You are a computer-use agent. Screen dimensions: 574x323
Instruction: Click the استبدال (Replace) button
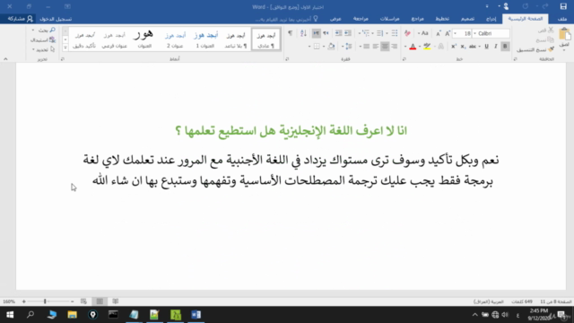coord(43,39)
